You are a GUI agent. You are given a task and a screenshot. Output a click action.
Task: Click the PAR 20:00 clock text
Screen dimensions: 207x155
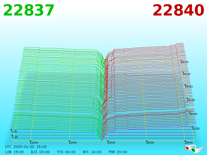tap(118, 152)
